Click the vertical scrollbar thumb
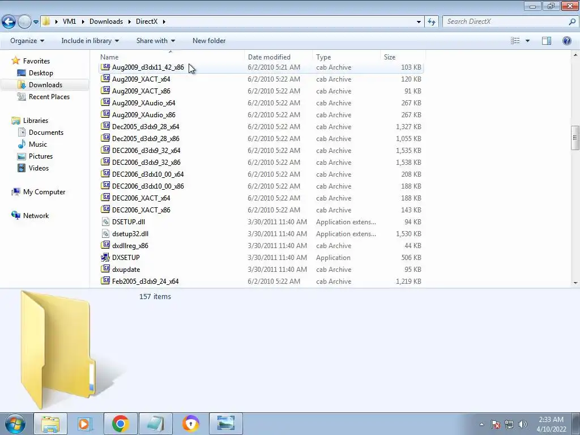580x435 pixels. 575,138
